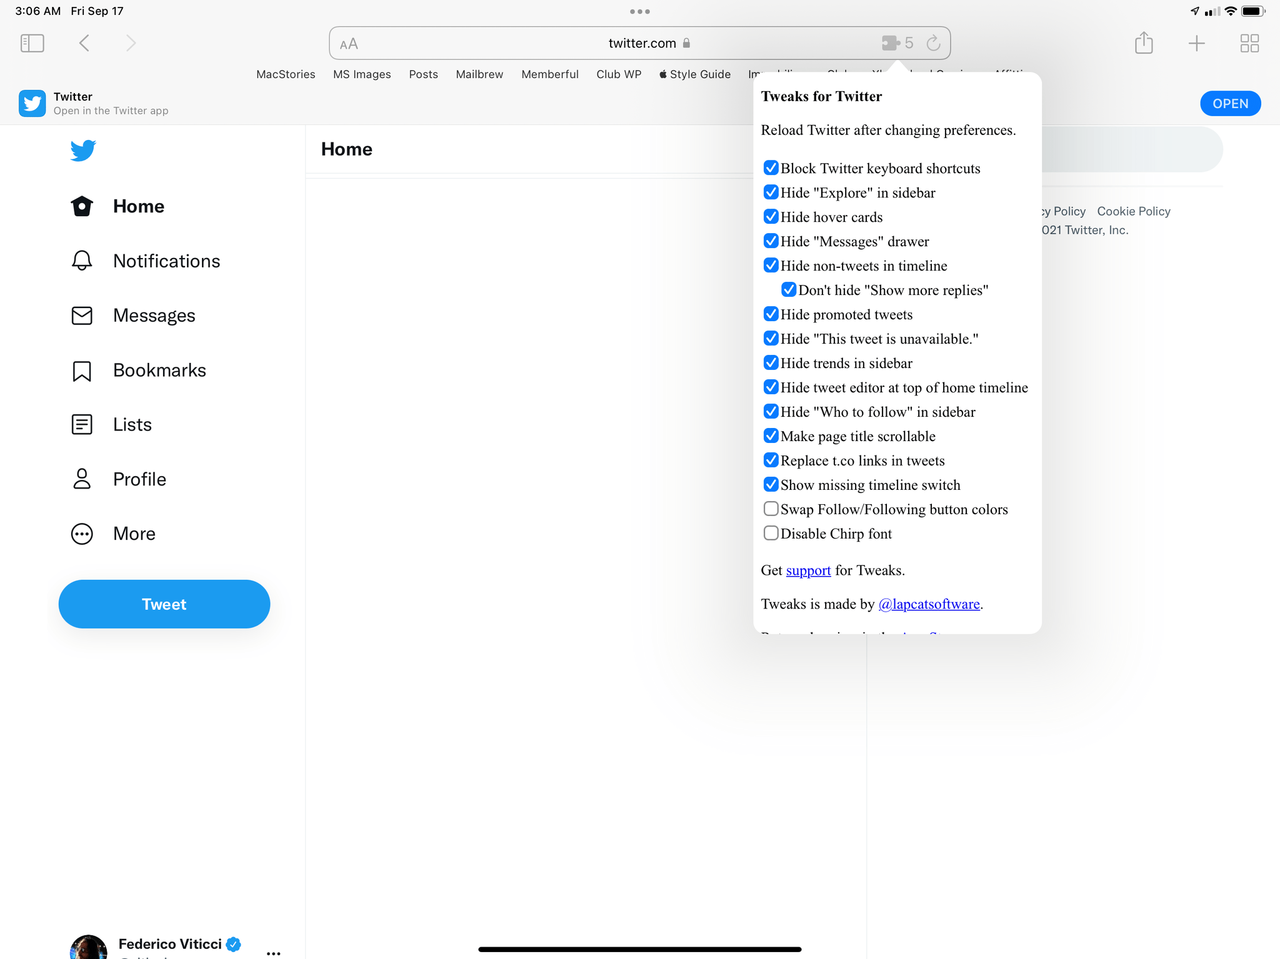Tap the Wi-Fi icon in the status bar
Viewport: 1280px width, 959px height.
click(x=1231, y=11)
